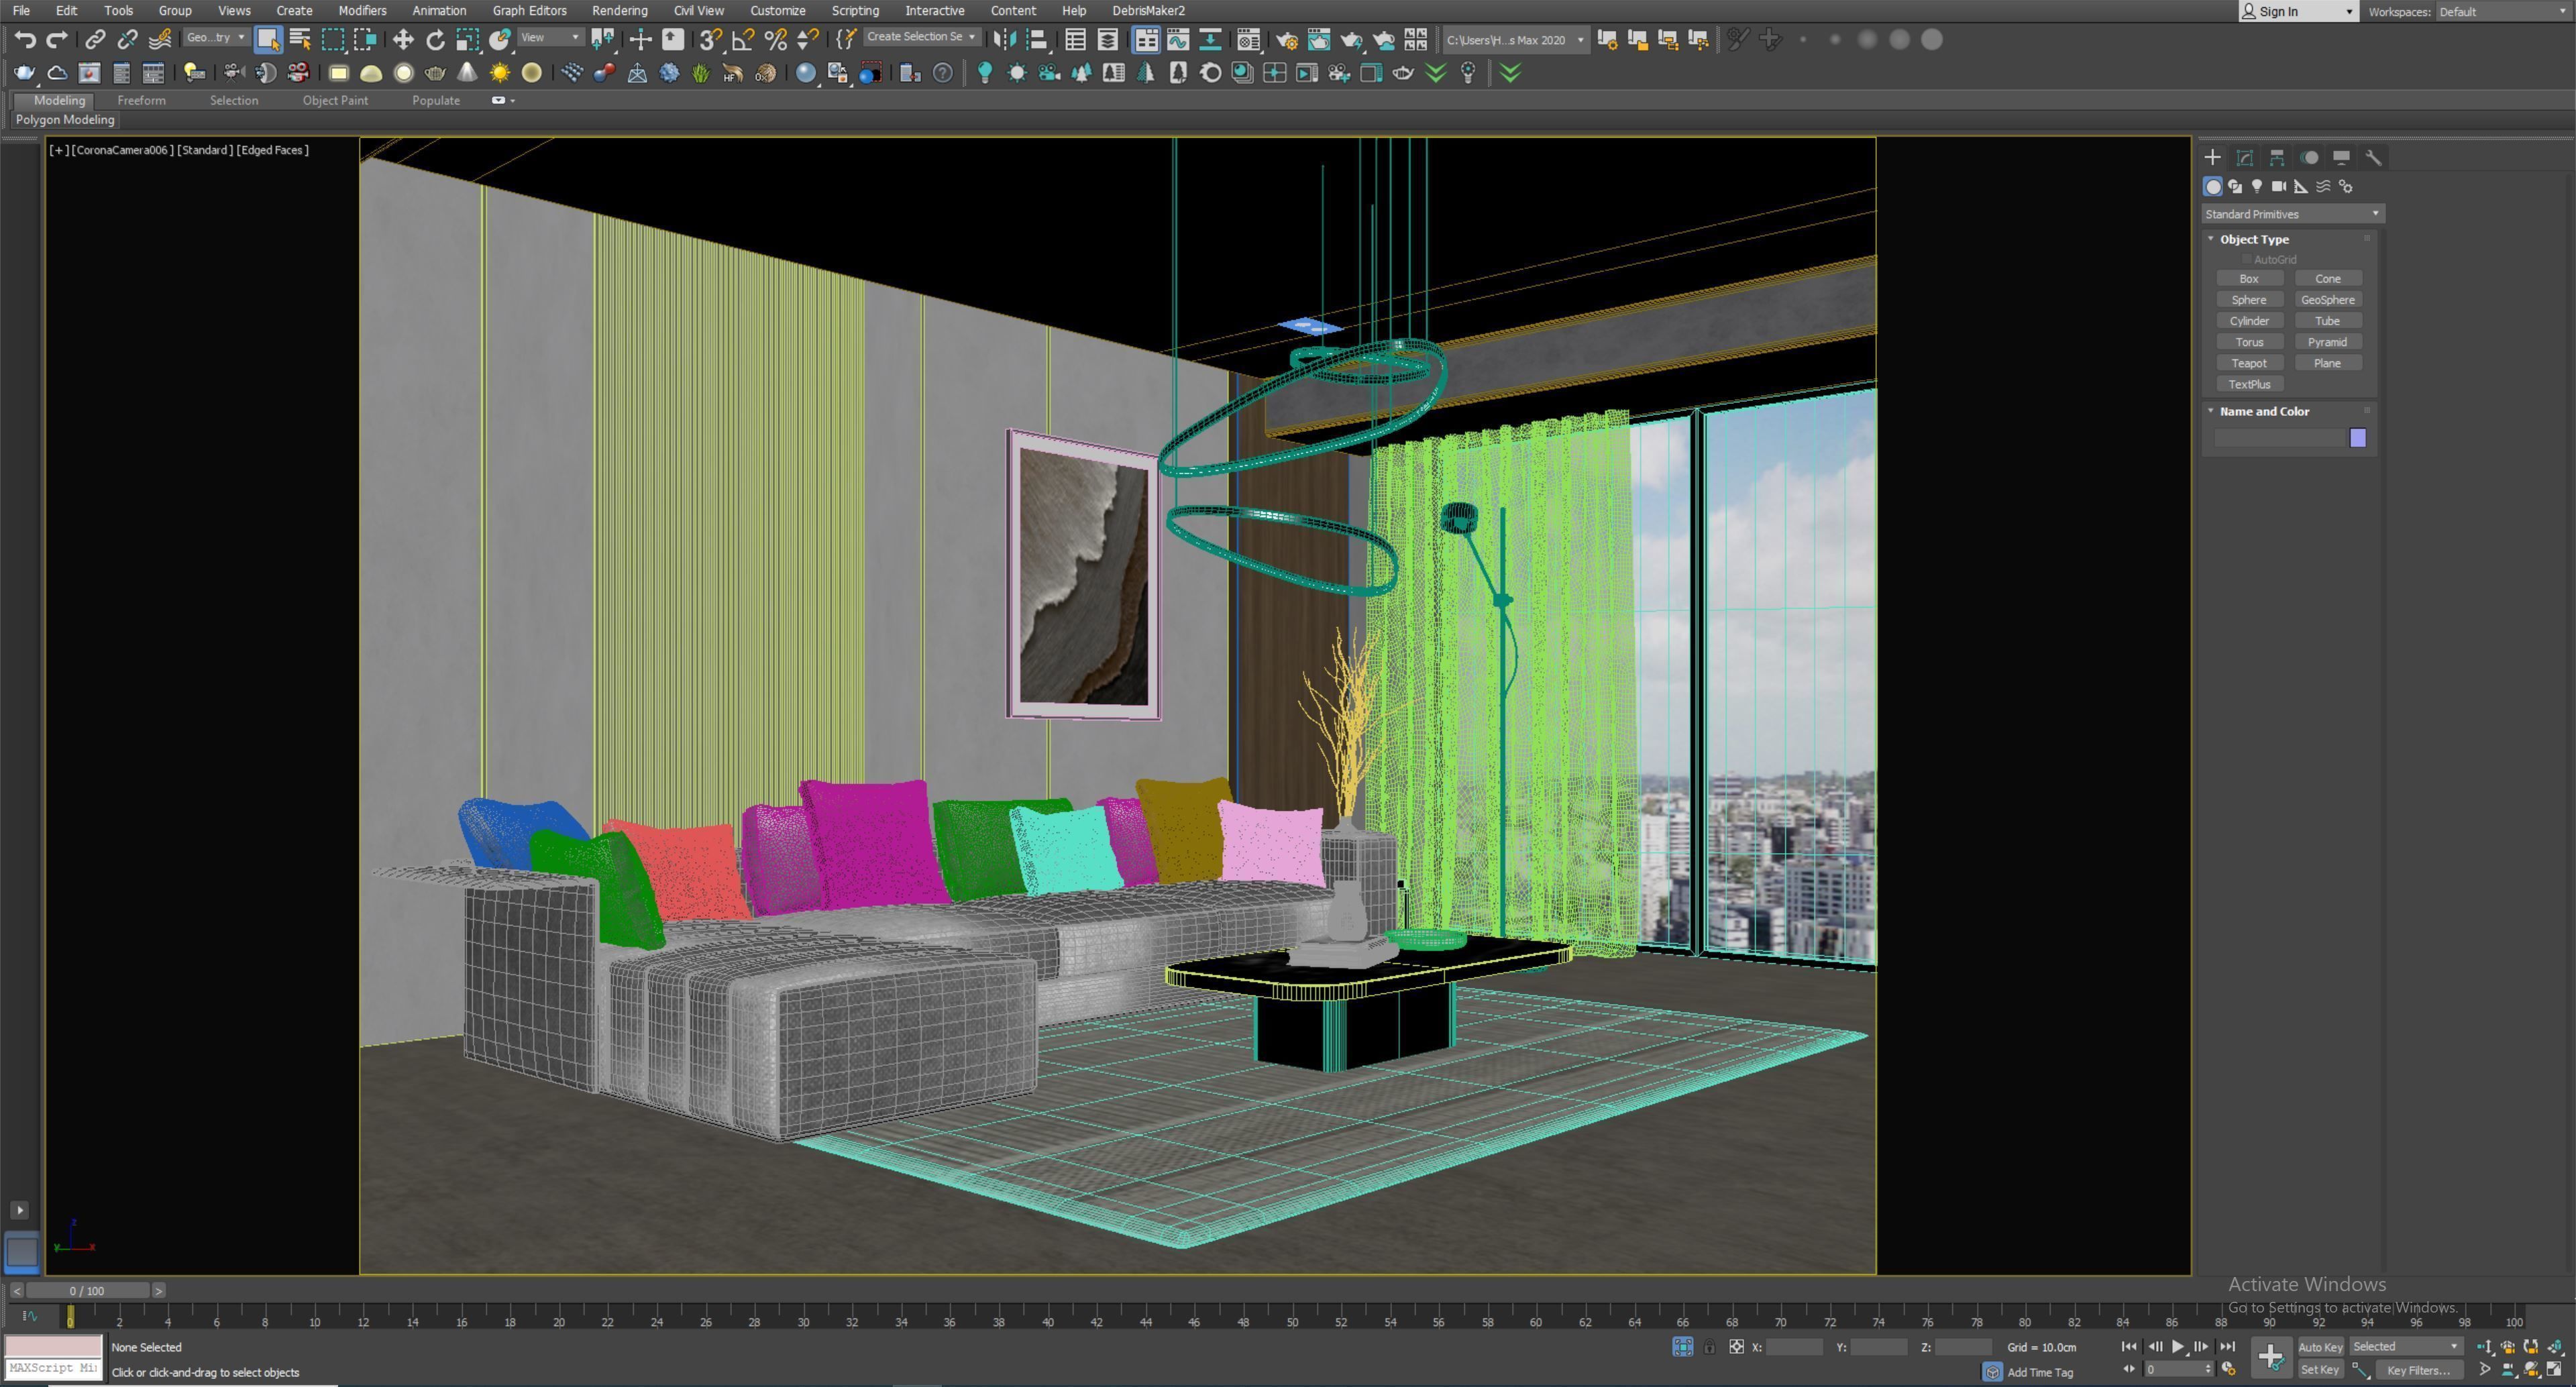
Task: Click the Redo arrow icon
Action: (x=57, y=39)
